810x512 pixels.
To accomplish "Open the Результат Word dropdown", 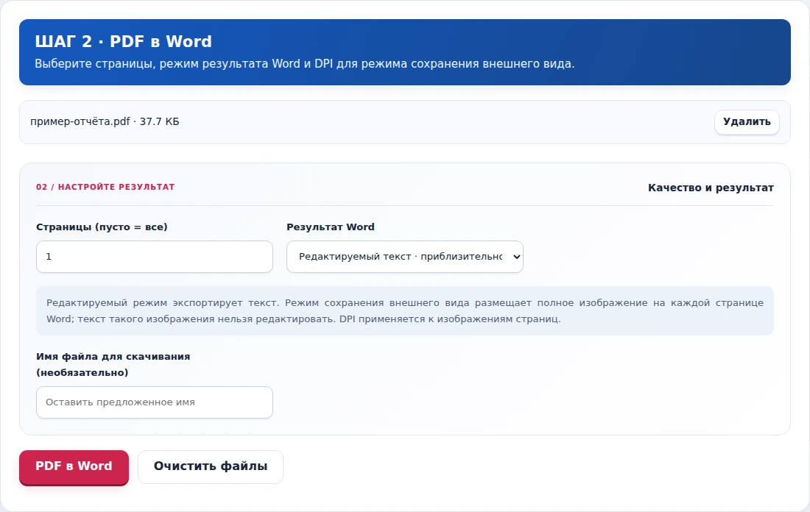I will tap(404, 257).
